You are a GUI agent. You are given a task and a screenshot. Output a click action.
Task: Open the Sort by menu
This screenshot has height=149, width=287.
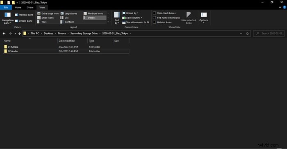pos(117,18)
